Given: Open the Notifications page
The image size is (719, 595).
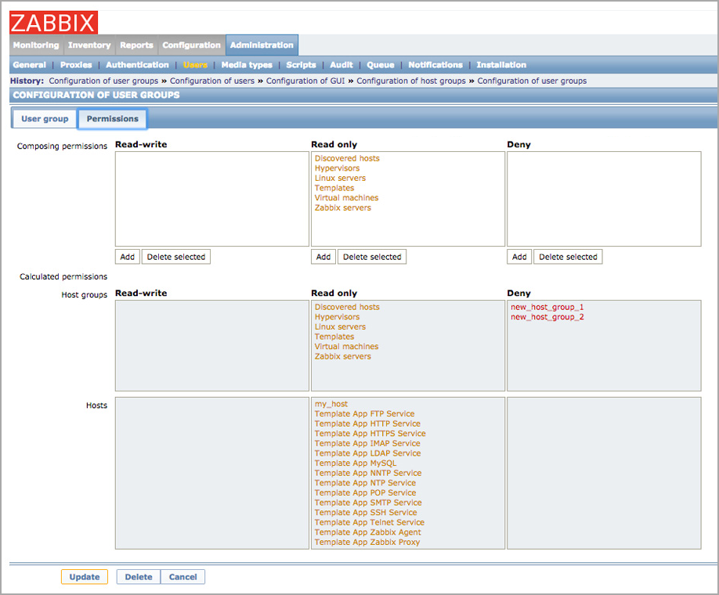Looking at the screenshot, I should 435,65.
